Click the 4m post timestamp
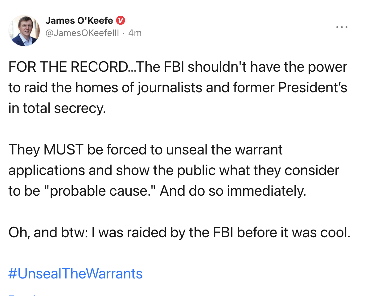365x296 pixels. coord(135,33)
